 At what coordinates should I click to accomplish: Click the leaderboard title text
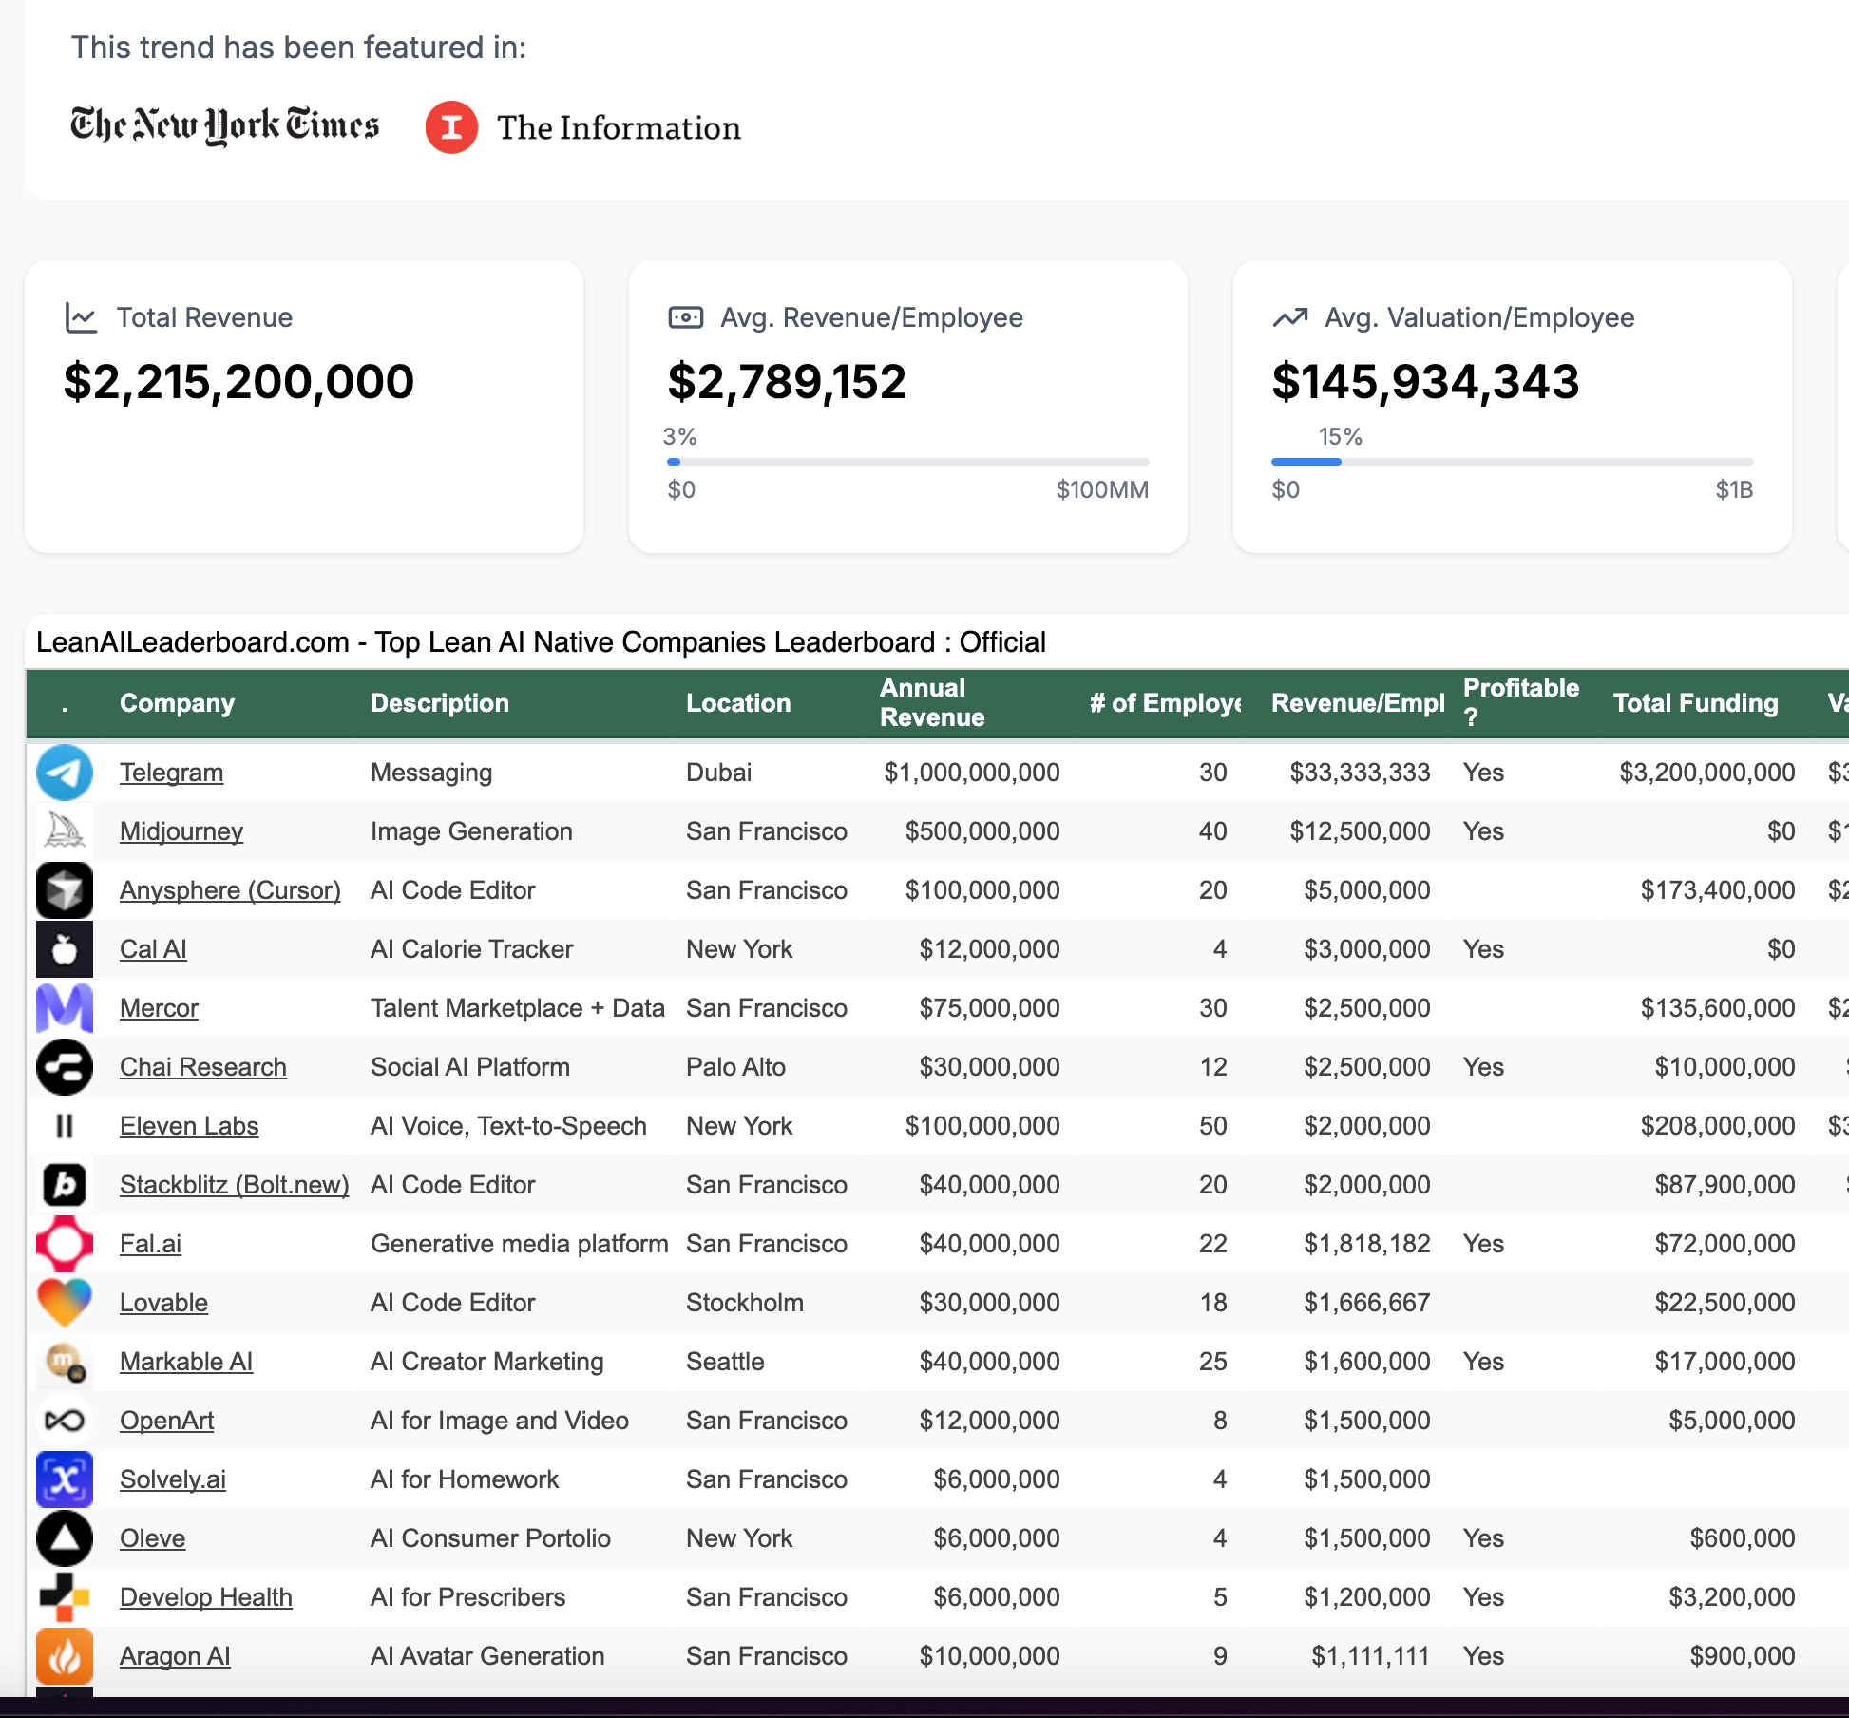(541, 642)
